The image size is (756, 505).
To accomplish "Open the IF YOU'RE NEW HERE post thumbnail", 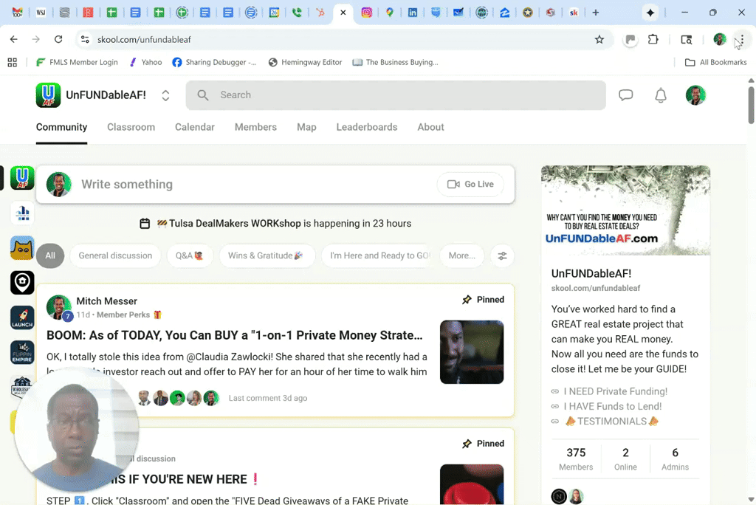I will (x=472, y=484).
